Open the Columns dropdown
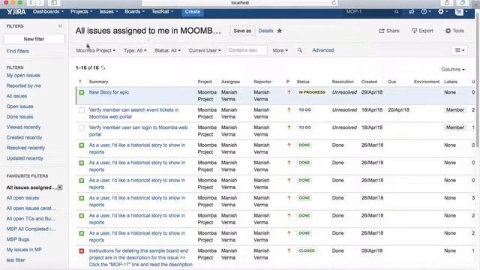This screenshot has height=270, width=480. pyautogui.click(x=453, y=70)
